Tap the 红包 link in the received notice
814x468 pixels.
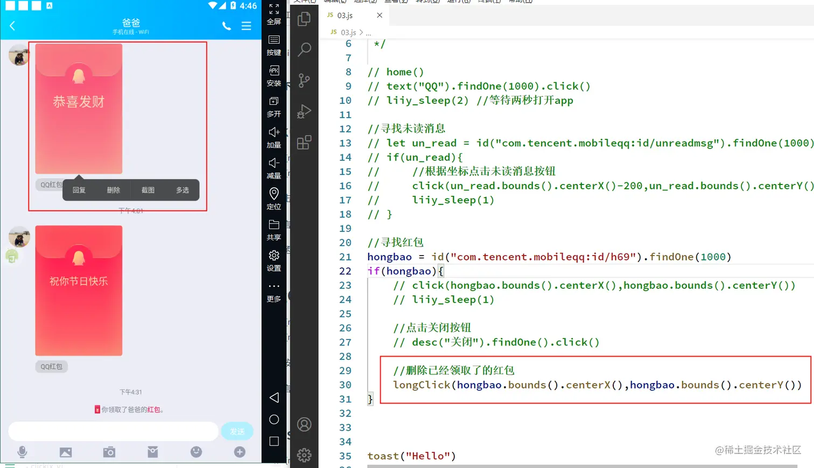(x=153, y=410)
